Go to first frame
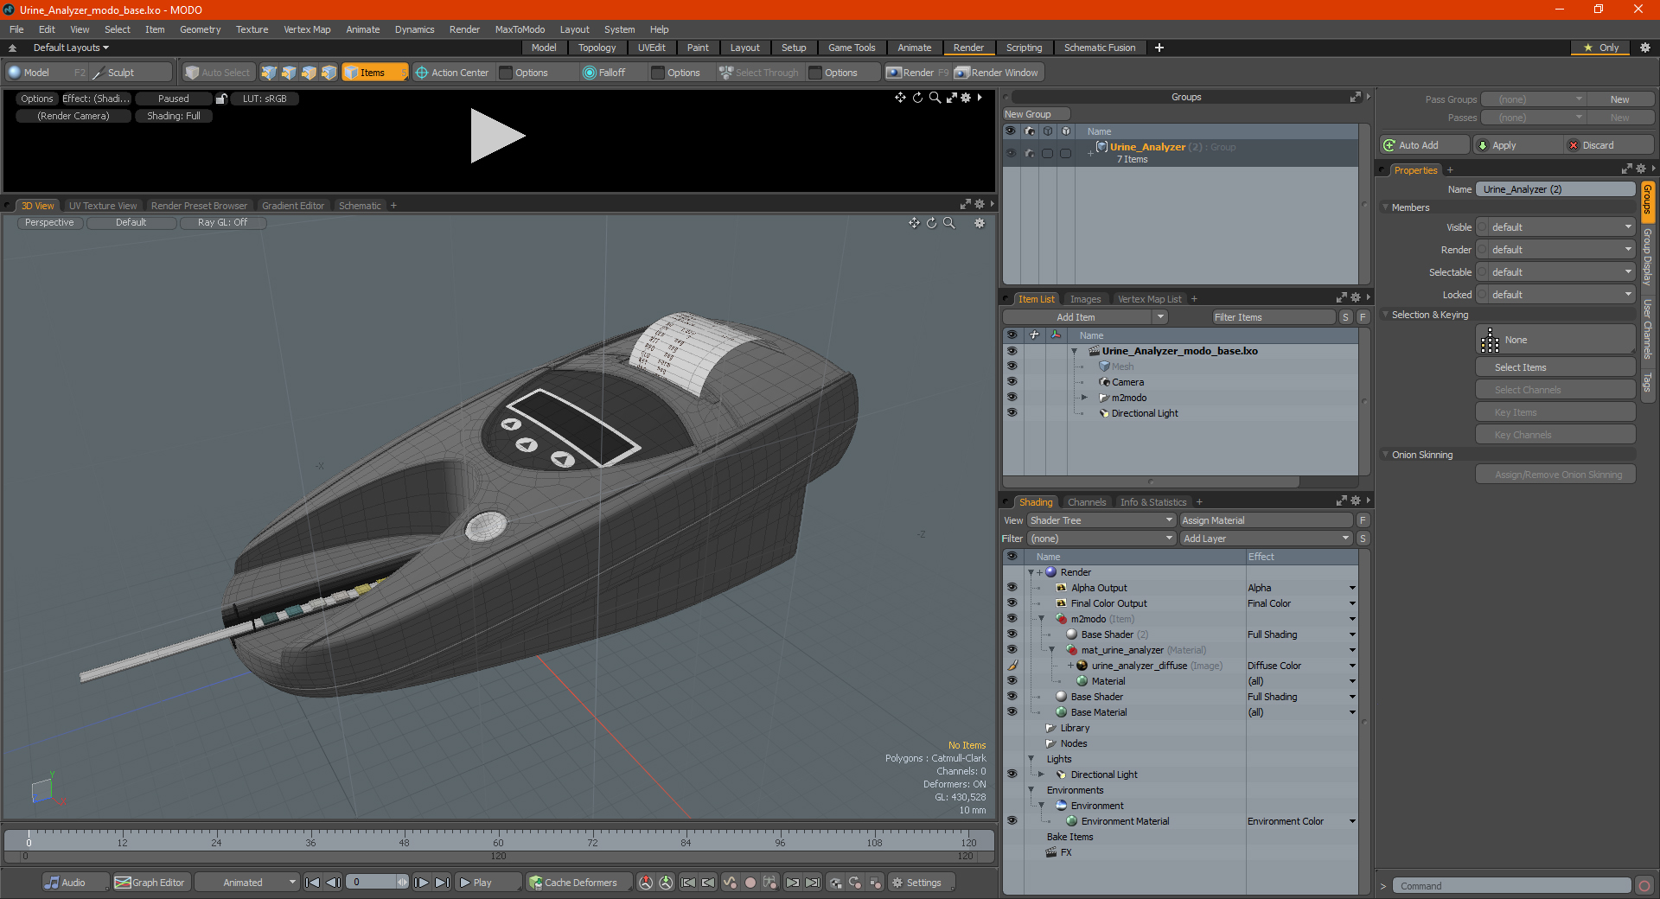This screenshot has height=899, width=1660. point(313,883)
